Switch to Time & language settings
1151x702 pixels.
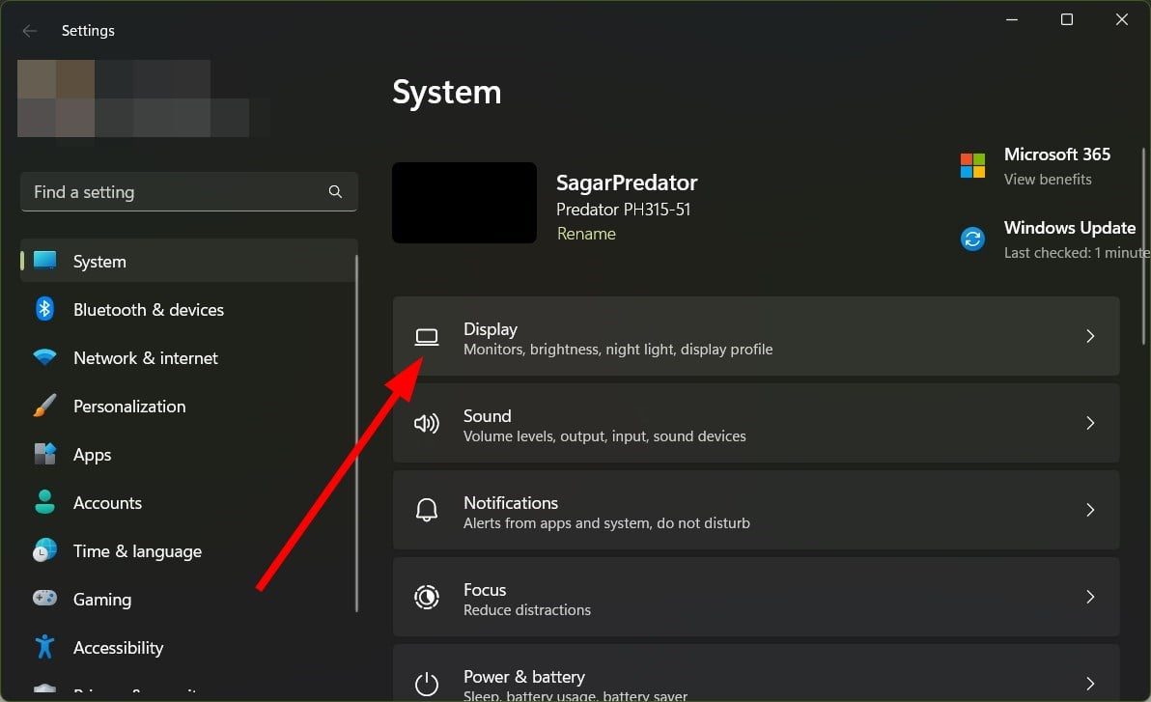tap(136, 550)
